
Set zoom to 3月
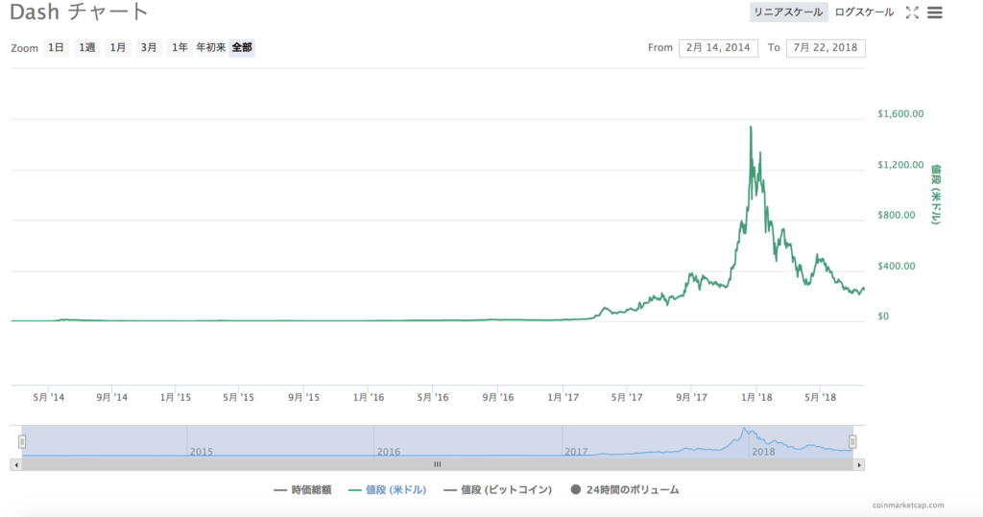(149, 48)
